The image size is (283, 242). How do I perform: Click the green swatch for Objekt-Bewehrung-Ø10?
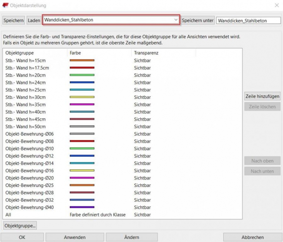(x=82, y=149)
